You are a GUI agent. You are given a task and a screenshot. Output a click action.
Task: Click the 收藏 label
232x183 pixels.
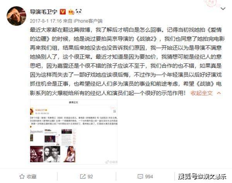pos(32,176)
